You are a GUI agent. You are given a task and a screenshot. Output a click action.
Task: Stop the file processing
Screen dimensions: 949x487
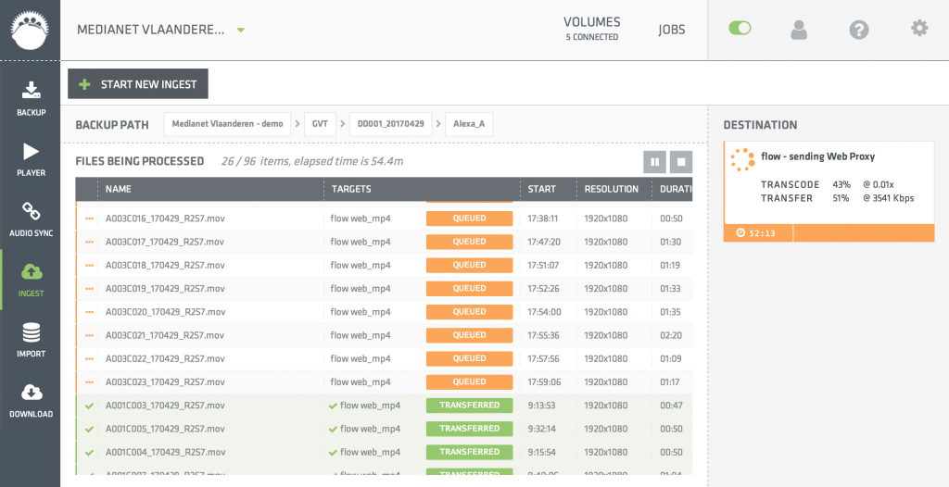[681, 162]
